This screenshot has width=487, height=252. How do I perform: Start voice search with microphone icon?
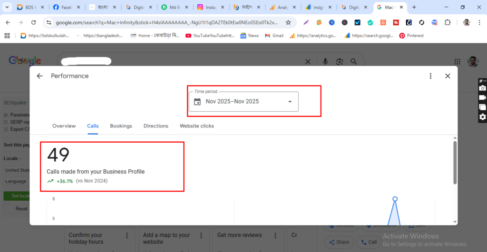click(x=325, y=62)
